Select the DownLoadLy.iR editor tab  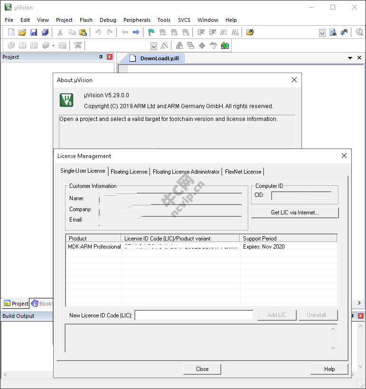pos(156,58)
